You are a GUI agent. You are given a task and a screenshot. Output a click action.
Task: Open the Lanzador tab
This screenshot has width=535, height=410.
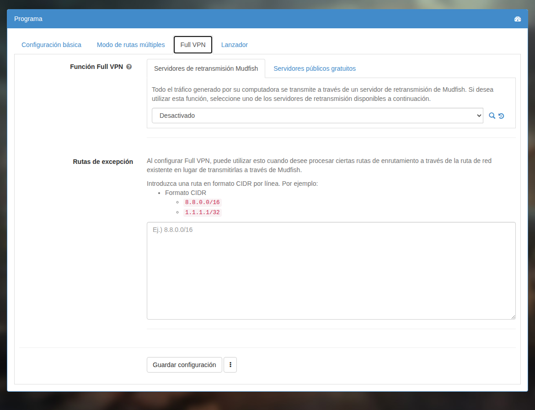tap(235, 45)
